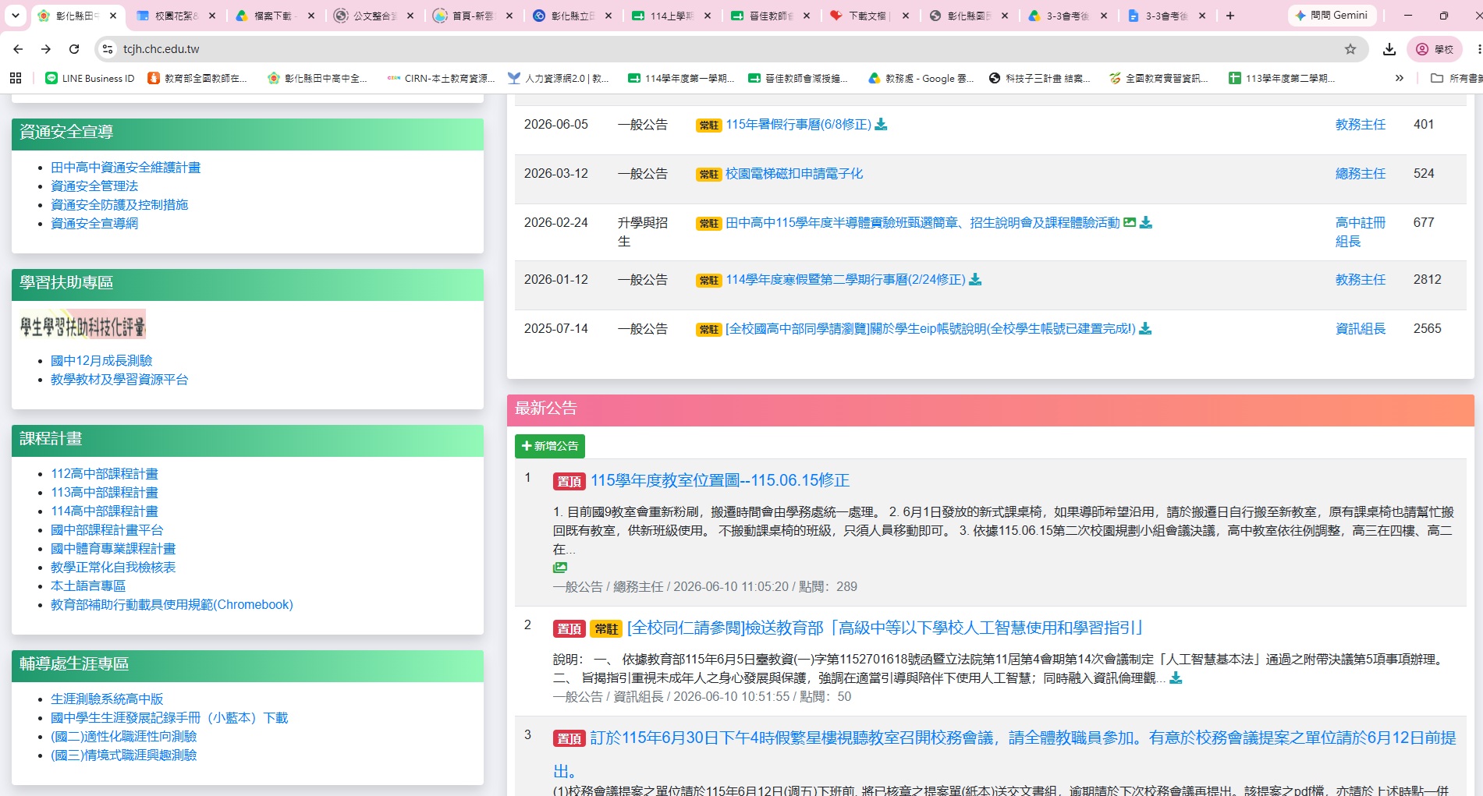This screenshot has width=1483, height=796.
Task: Open 所有書籤 bookmarks folder
Action: (1456, 78)
